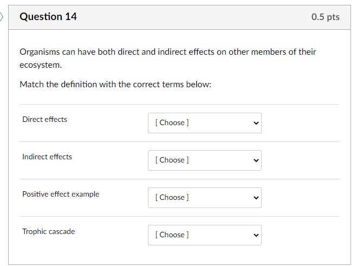Click "[ Choose ]" placeholder beside Trophic cascade
The width and height of the screenshot is (357, 266).
click(172, 235)
